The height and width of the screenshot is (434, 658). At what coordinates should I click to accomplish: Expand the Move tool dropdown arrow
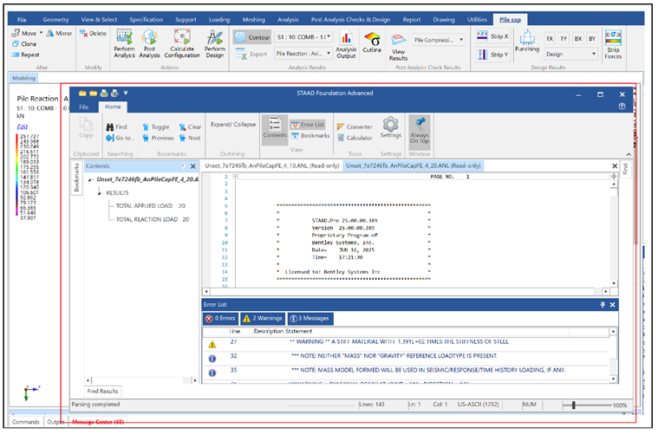coord(41,33)
